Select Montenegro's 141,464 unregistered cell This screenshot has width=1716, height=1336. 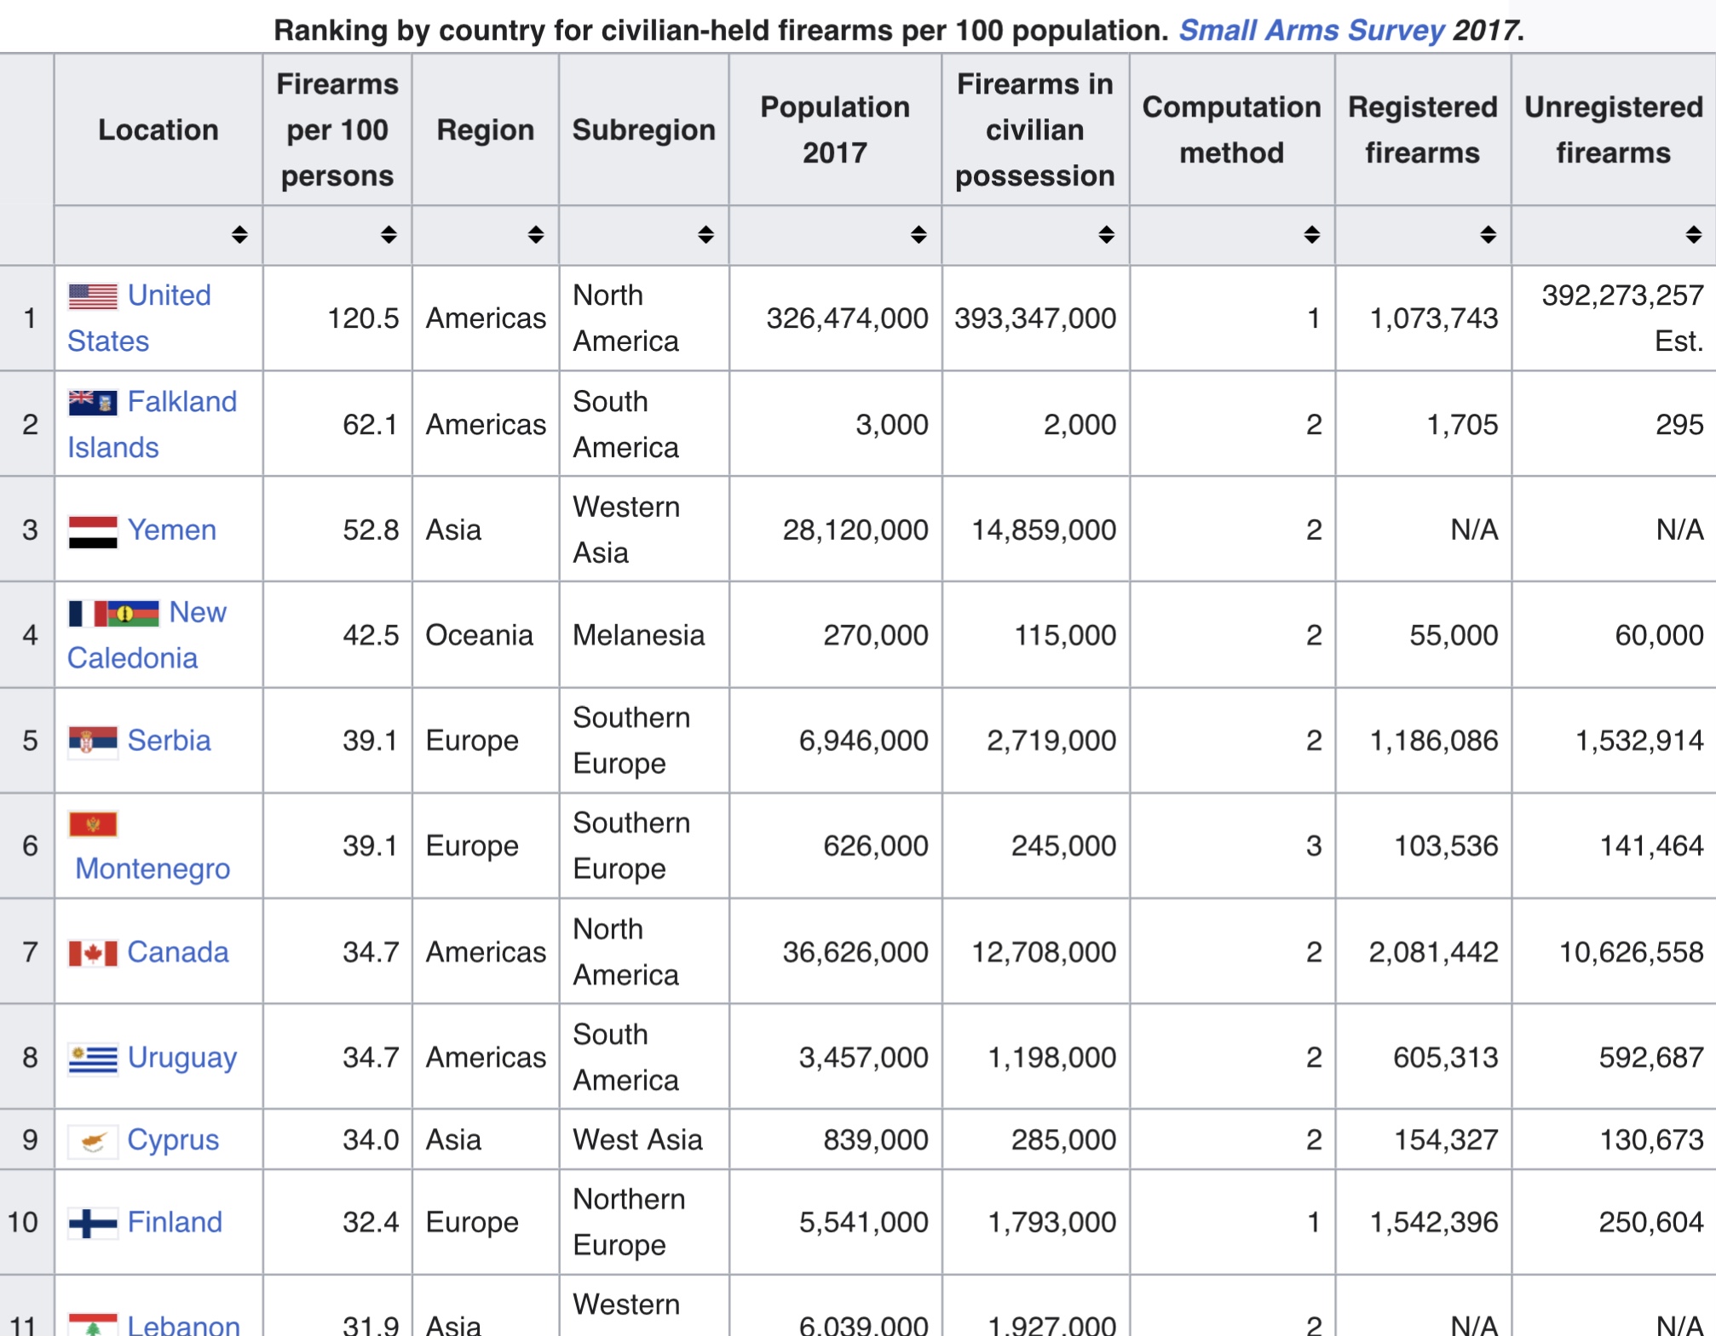(1614, 846)
